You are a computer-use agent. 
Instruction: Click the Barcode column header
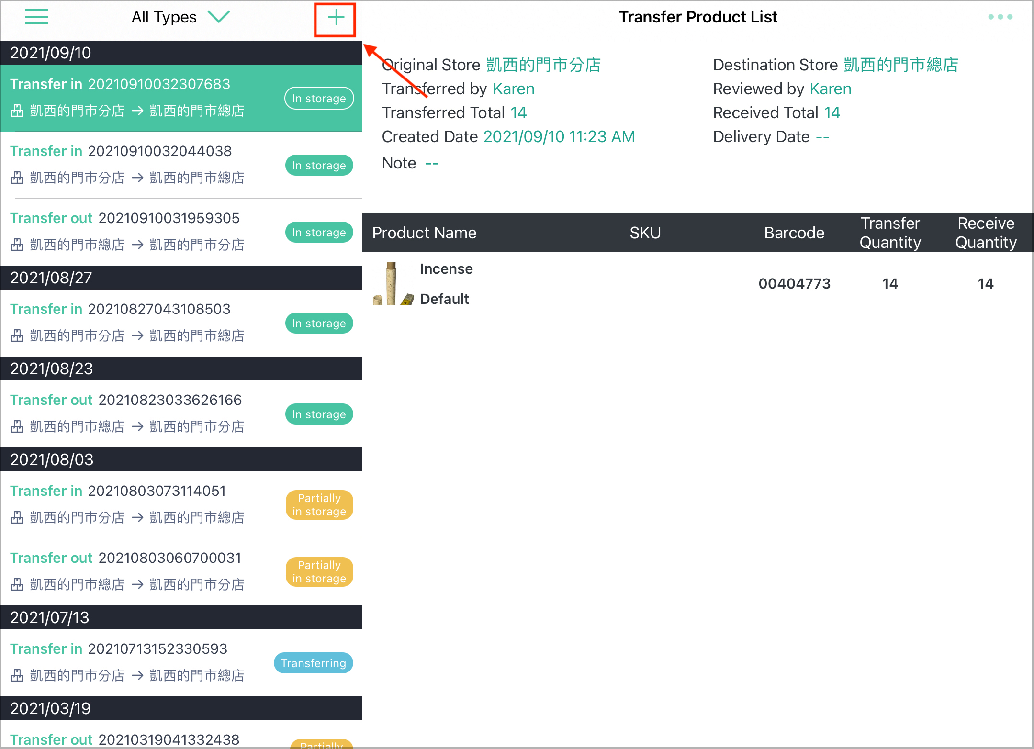794,233
